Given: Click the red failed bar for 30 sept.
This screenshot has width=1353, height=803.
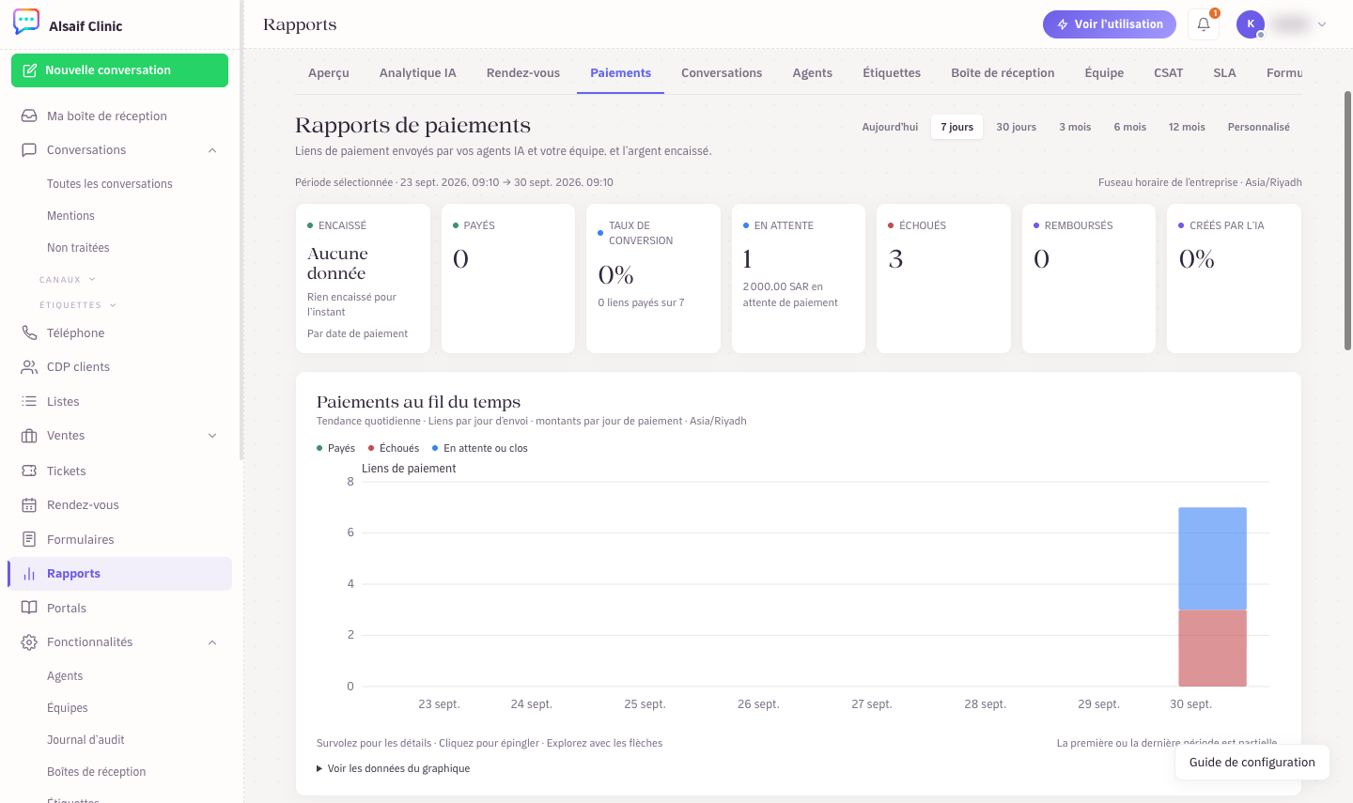Looking at the screenshot, I should pos(1213,648).
